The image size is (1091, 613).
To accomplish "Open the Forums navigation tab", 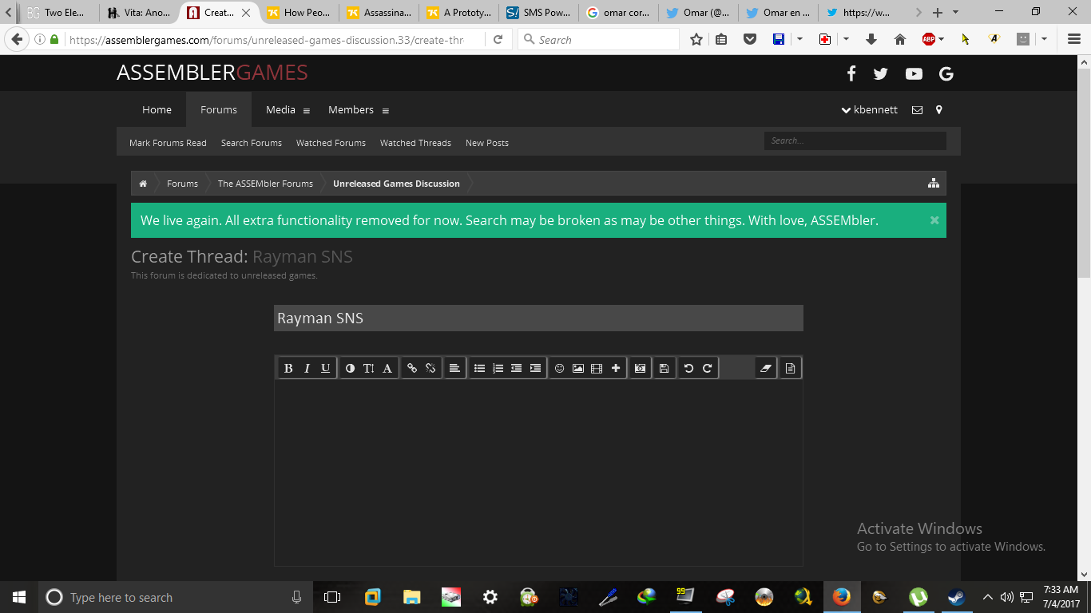I will click(x=219, y=110).
